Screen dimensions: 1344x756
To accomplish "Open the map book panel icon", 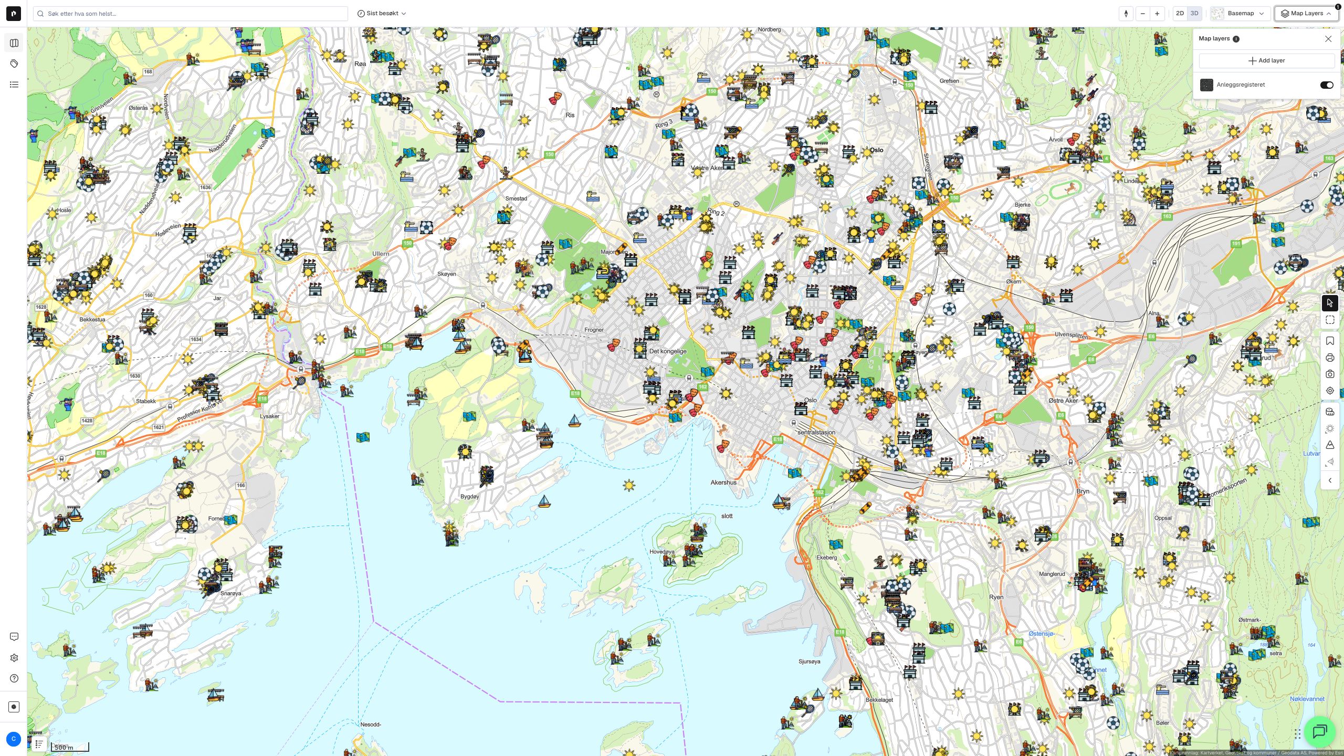I will tap(14, 43).
